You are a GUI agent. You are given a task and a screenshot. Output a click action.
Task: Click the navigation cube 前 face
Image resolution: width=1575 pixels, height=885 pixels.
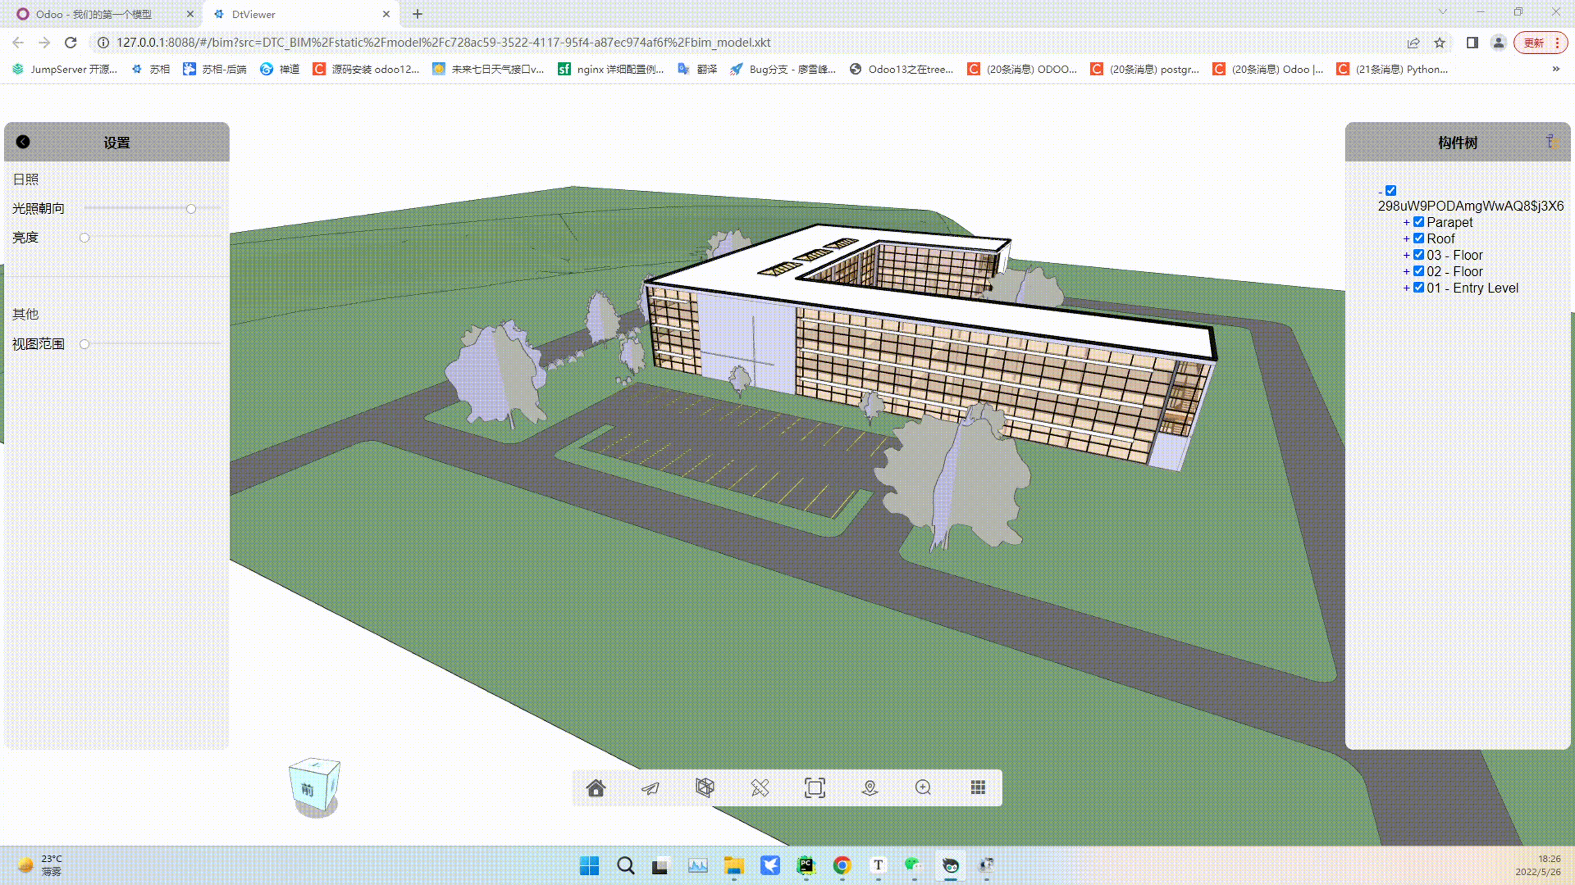click(x=307, y=790)
